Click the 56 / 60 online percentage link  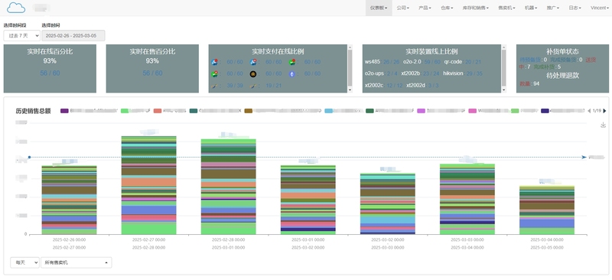pyautogui.click(x=50, y=73)
